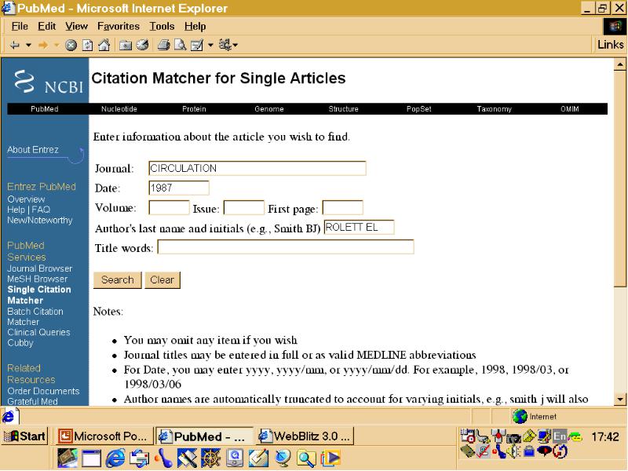Launch Internet Explorer from the quick launch bar

(x=115, y=458)
